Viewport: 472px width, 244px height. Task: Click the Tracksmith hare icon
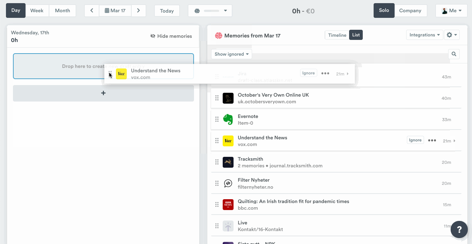point(228,162)
